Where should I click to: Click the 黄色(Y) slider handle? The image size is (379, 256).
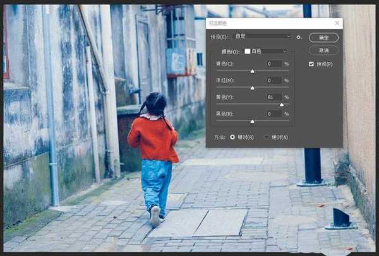(x=282, y=105)
